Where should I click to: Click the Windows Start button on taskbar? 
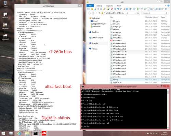[x=3, y=133]
